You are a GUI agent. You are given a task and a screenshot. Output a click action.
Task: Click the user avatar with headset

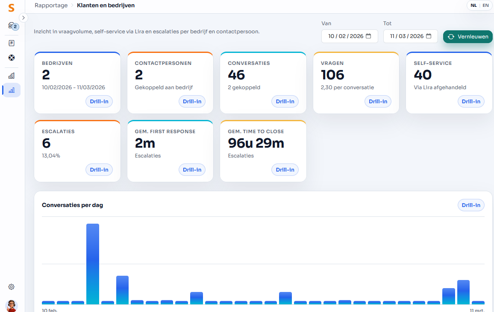[x=12, y=305]
